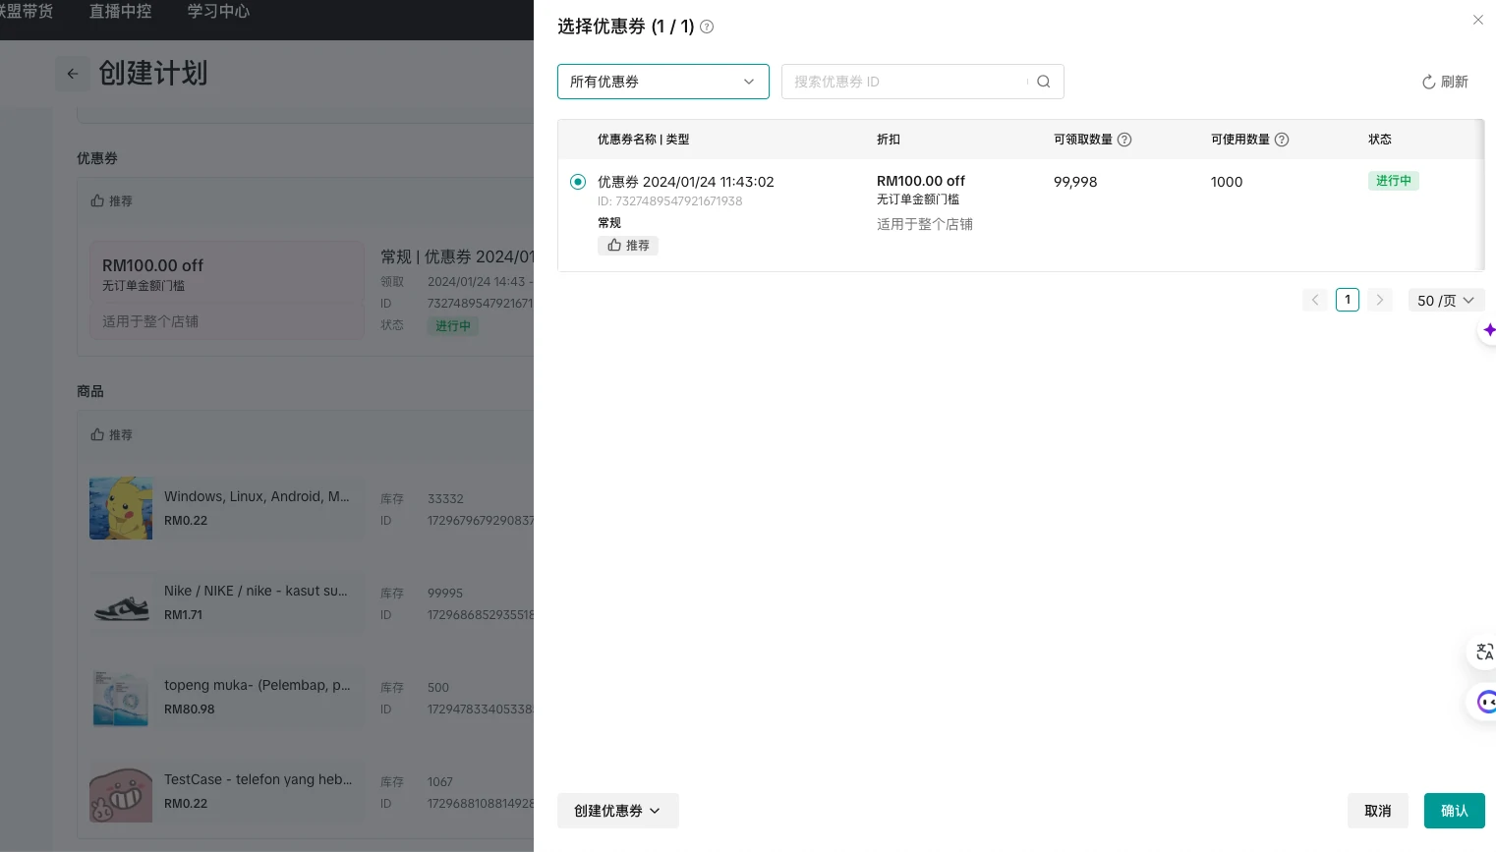Cancel the dialog with 取消 button
1496x852 pixels.
(x=1378, y=811)
